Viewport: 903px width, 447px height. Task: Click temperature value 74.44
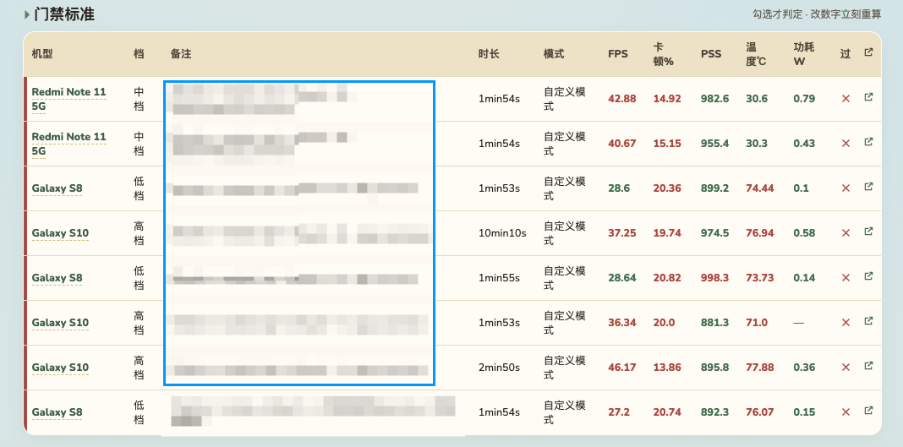[759, 188]
